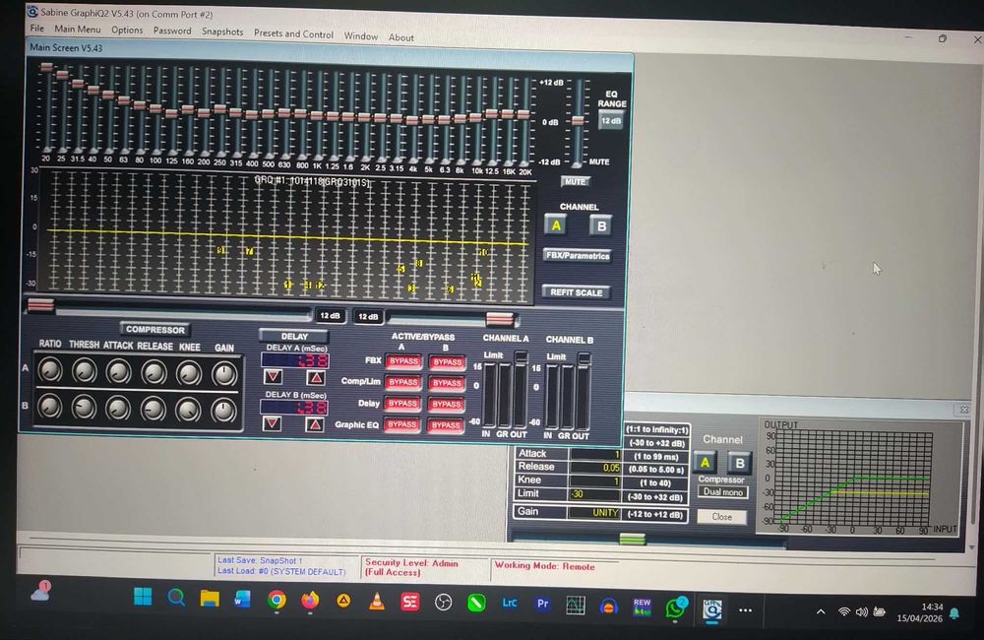Screen dimensions: 984x640
Task: Increase Delay A with the up arrow
Action: [316, 377]
